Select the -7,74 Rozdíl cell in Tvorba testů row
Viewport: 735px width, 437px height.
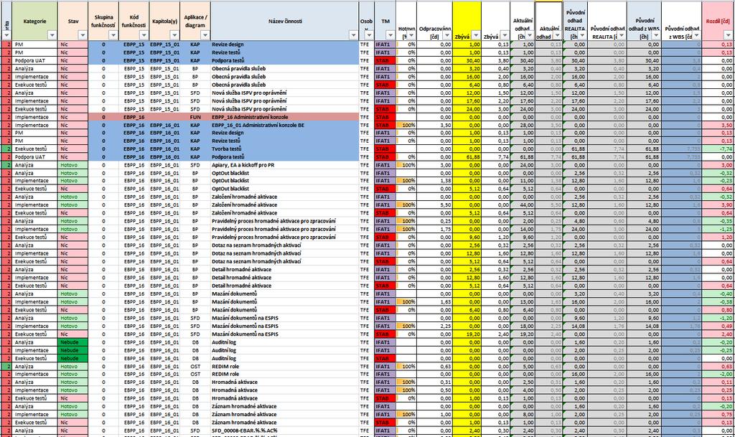point(718,149)
